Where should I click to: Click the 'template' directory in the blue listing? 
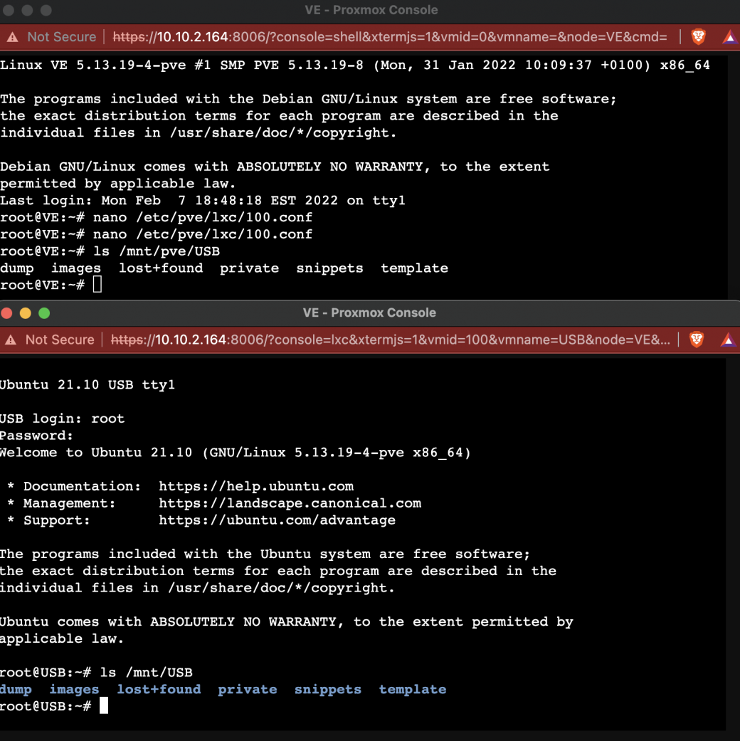click(x=412, y=689)
